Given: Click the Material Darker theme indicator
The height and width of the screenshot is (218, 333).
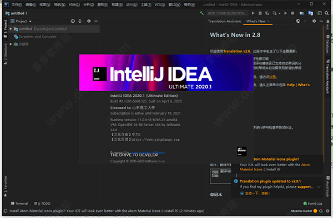Looking at the screenshot, I should pos(301,211).
